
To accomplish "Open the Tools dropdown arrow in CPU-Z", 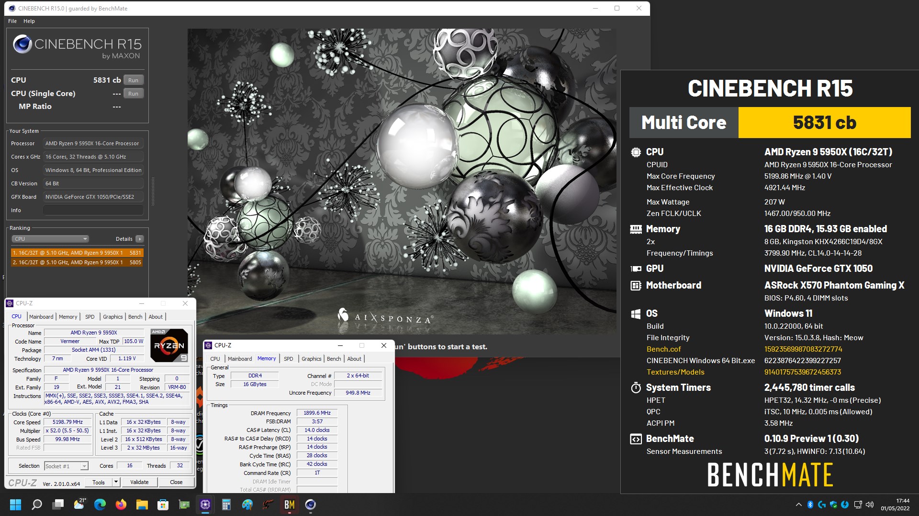I will pos(116,482).
